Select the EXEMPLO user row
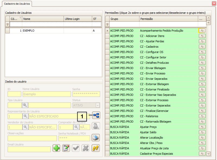Image resolution: width=217 pixels, height=160 pixels. pos(43,31)
